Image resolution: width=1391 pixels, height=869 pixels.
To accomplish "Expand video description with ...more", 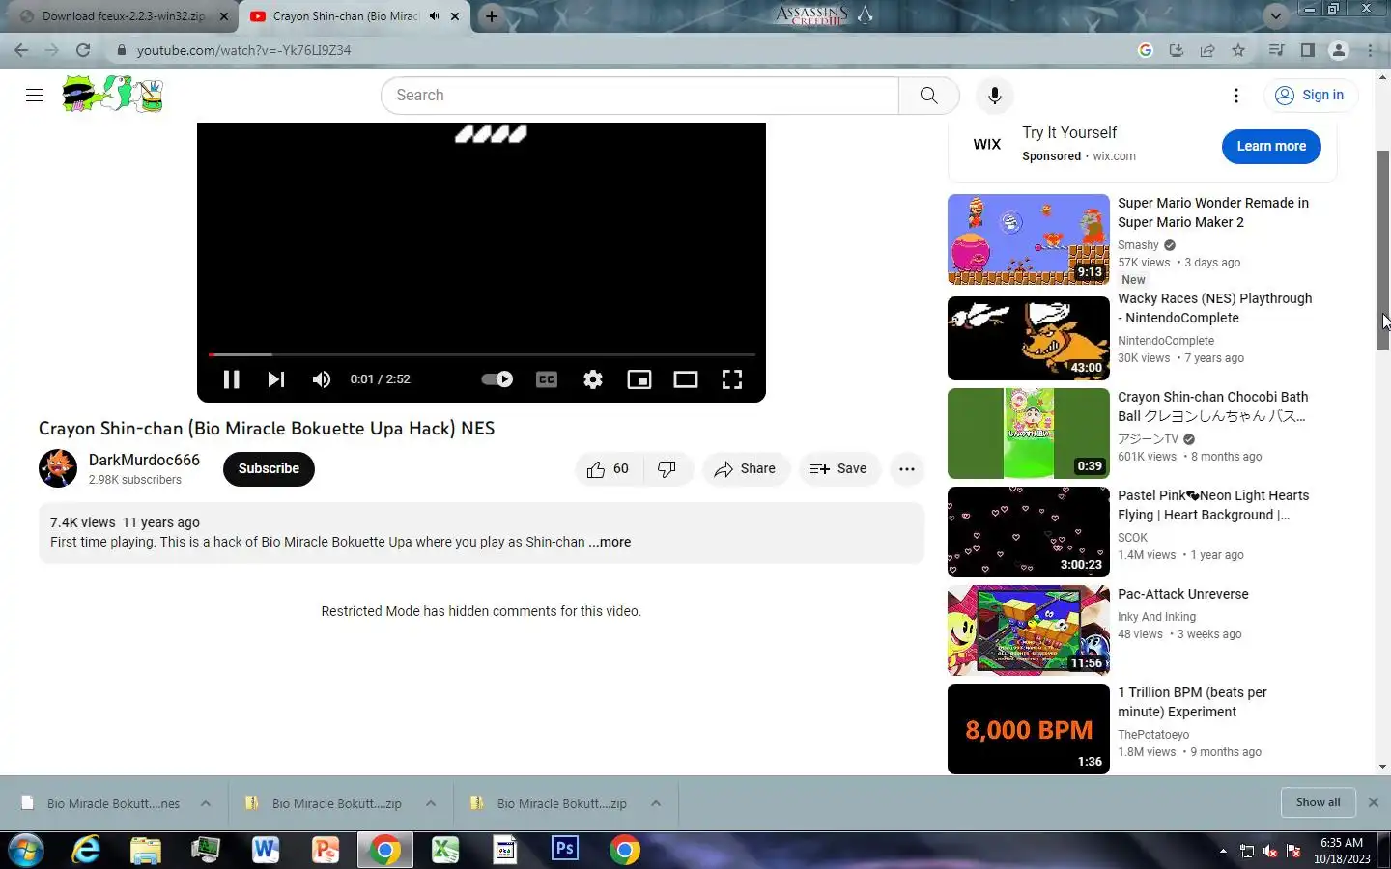I will coord(610,543).
